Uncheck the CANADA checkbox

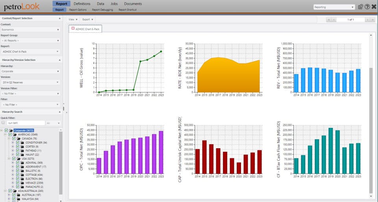pyautogui.click(x=14, y=138)
